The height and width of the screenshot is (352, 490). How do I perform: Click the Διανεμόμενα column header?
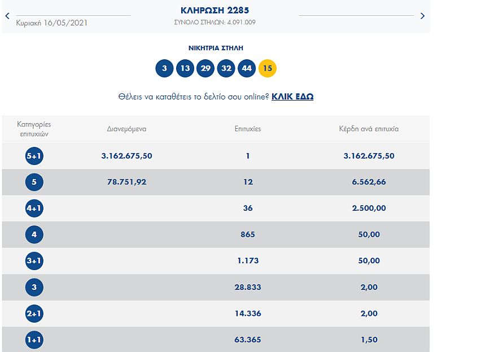126,129
